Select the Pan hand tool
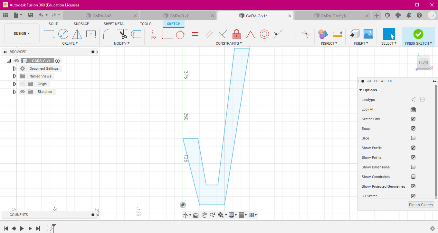438x233 pixels. [204, 215]
